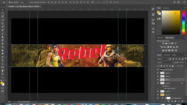
Task: Toggle the Auto-Select checkbox
Action: click(x=10, y=2)
